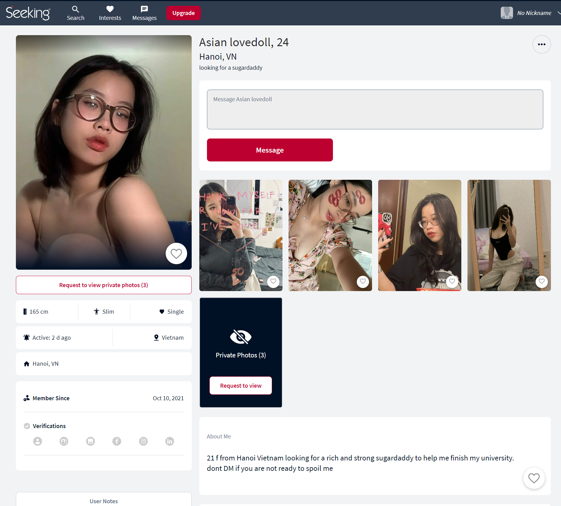Screen dimensions: 561x506
Task: Open Messages from top navigation
Action: click(x=144, y=13)
